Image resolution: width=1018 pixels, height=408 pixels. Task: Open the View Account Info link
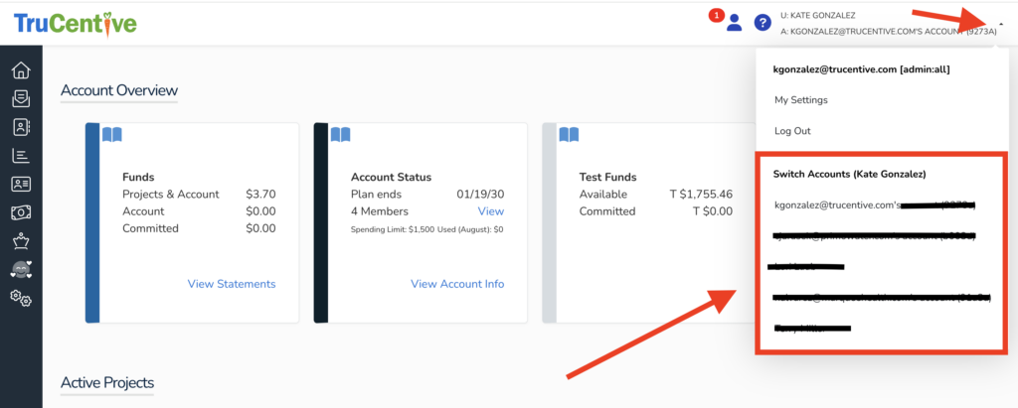(x=457, y=284)
